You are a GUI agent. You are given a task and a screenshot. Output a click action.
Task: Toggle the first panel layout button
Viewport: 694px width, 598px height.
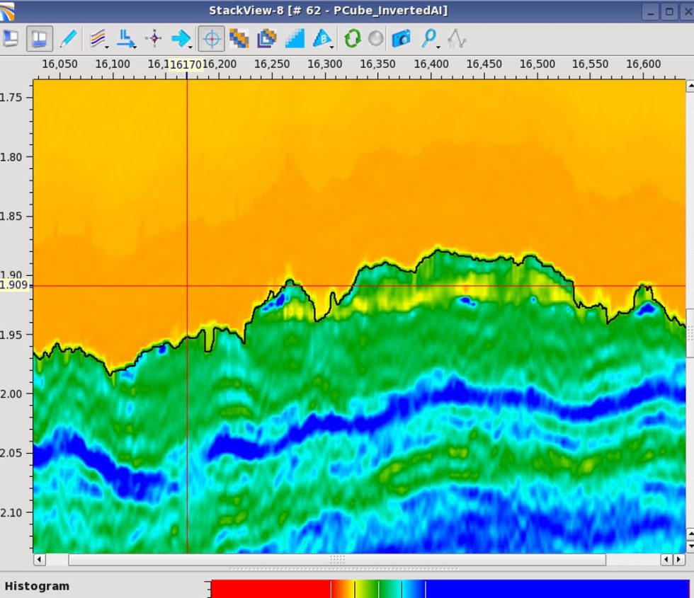click(x=11, y=38)
